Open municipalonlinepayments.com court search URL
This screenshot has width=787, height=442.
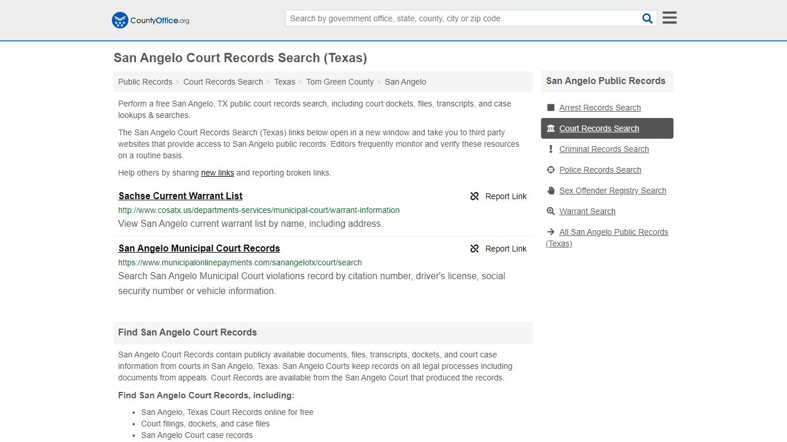(x=240, y=262)
